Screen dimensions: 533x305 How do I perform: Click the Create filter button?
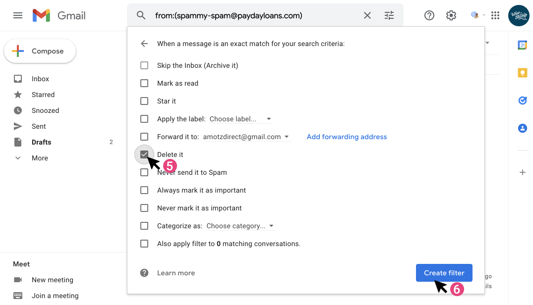click(444, 272)
